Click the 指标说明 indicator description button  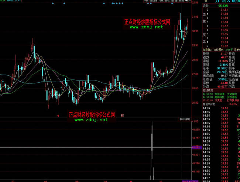pos(184,119)
